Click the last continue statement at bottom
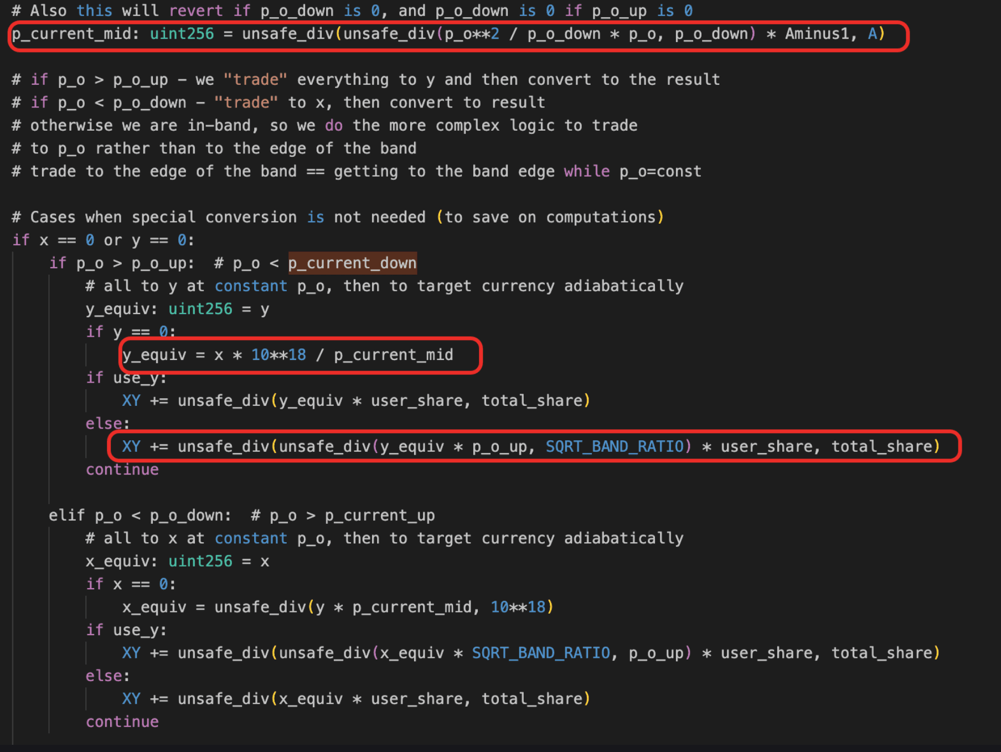 click(122, 722)
